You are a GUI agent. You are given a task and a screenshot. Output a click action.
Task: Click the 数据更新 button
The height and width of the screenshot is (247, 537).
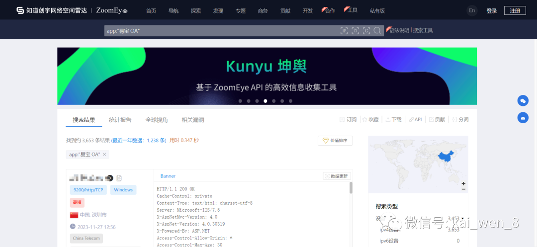(337, 176)
